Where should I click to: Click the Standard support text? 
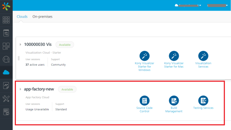(x=61, y=109)
